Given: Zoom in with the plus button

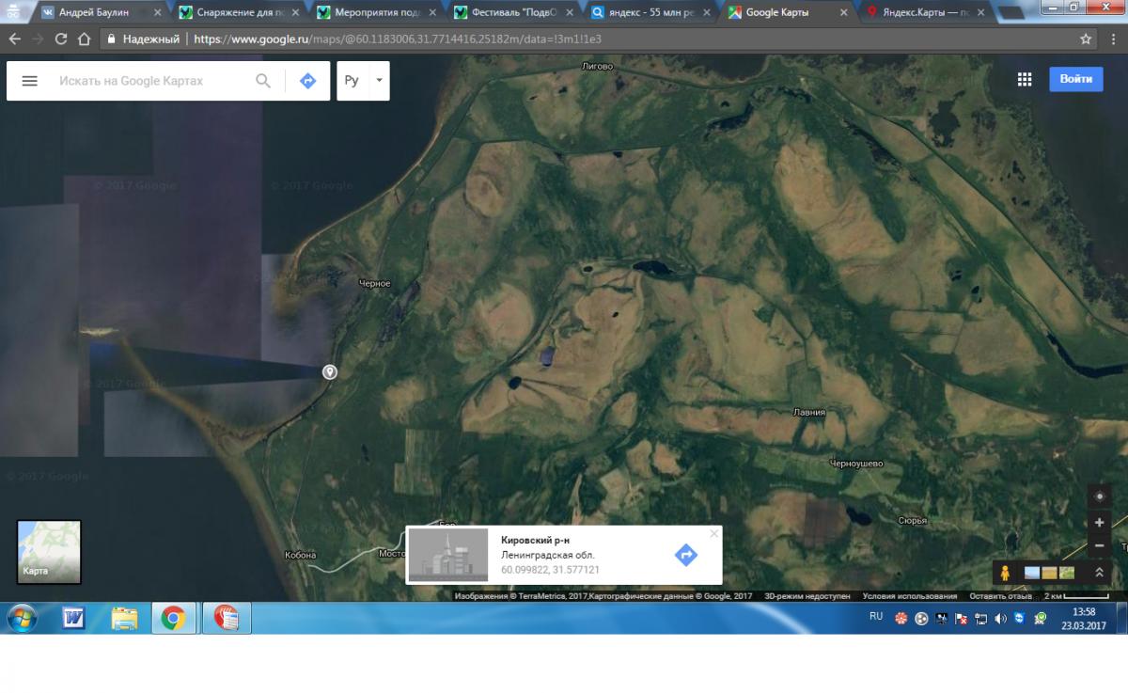Looking at the screenshot, I should 1099,523.
